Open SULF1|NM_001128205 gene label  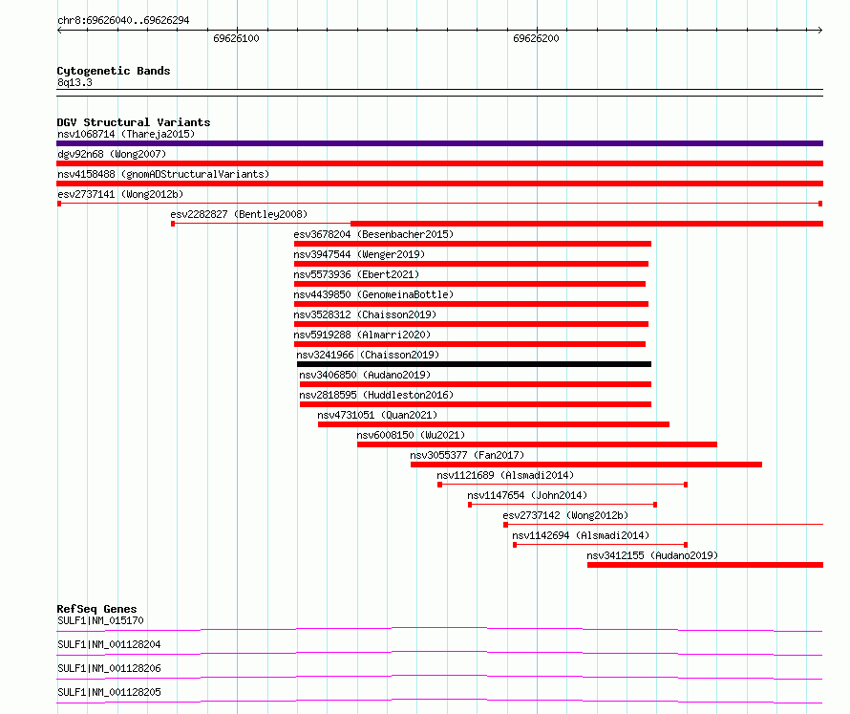(x=109, y=692)
